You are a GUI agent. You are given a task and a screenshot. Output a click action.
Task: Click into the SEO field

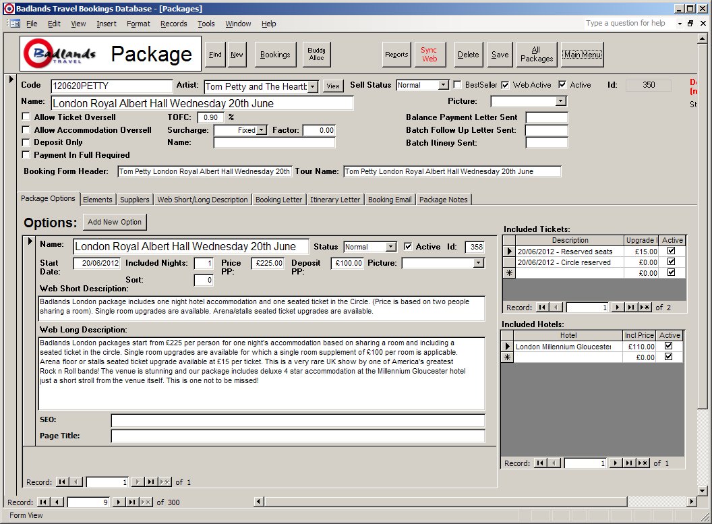click(x=298, y=420)
